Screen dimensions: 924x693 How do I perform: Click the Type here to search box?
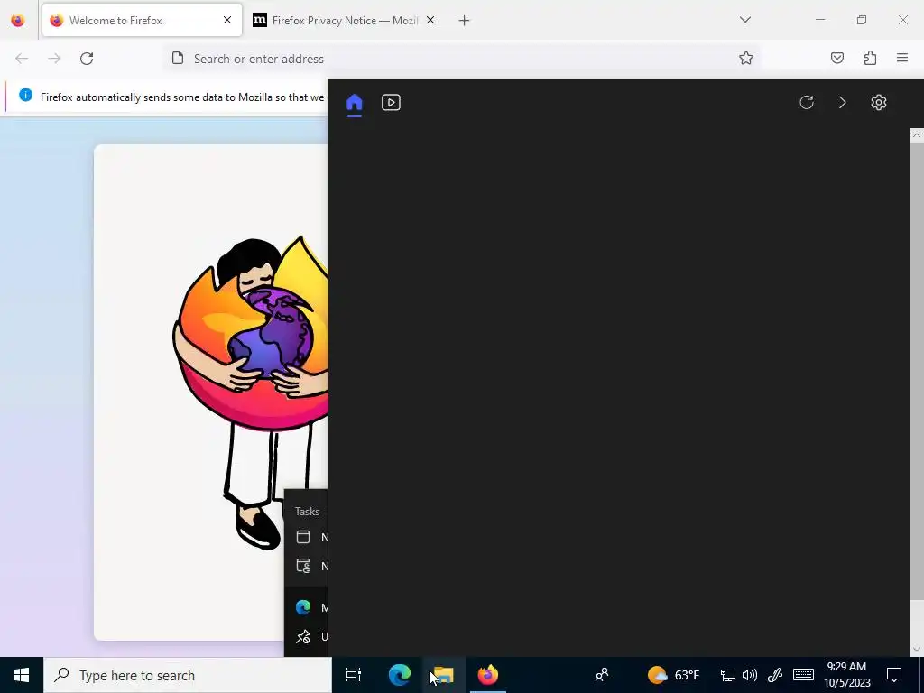click(x=188, y=675)
